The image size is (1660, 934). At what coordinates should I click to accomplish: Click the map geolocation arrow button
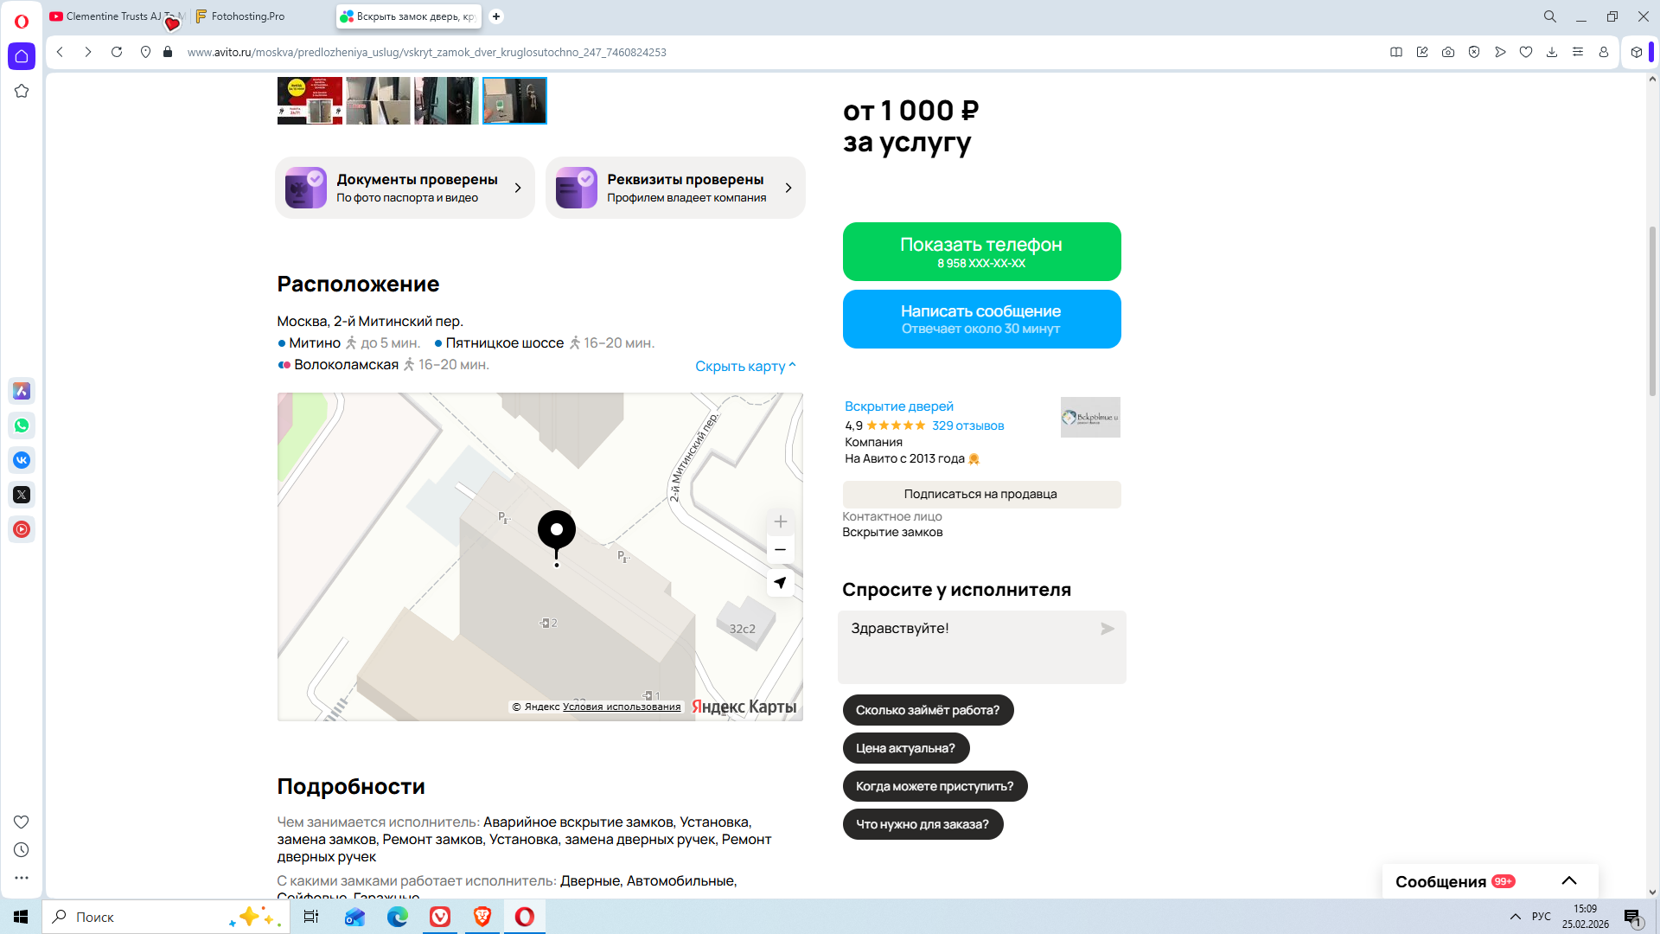click(x=780, y=583)
